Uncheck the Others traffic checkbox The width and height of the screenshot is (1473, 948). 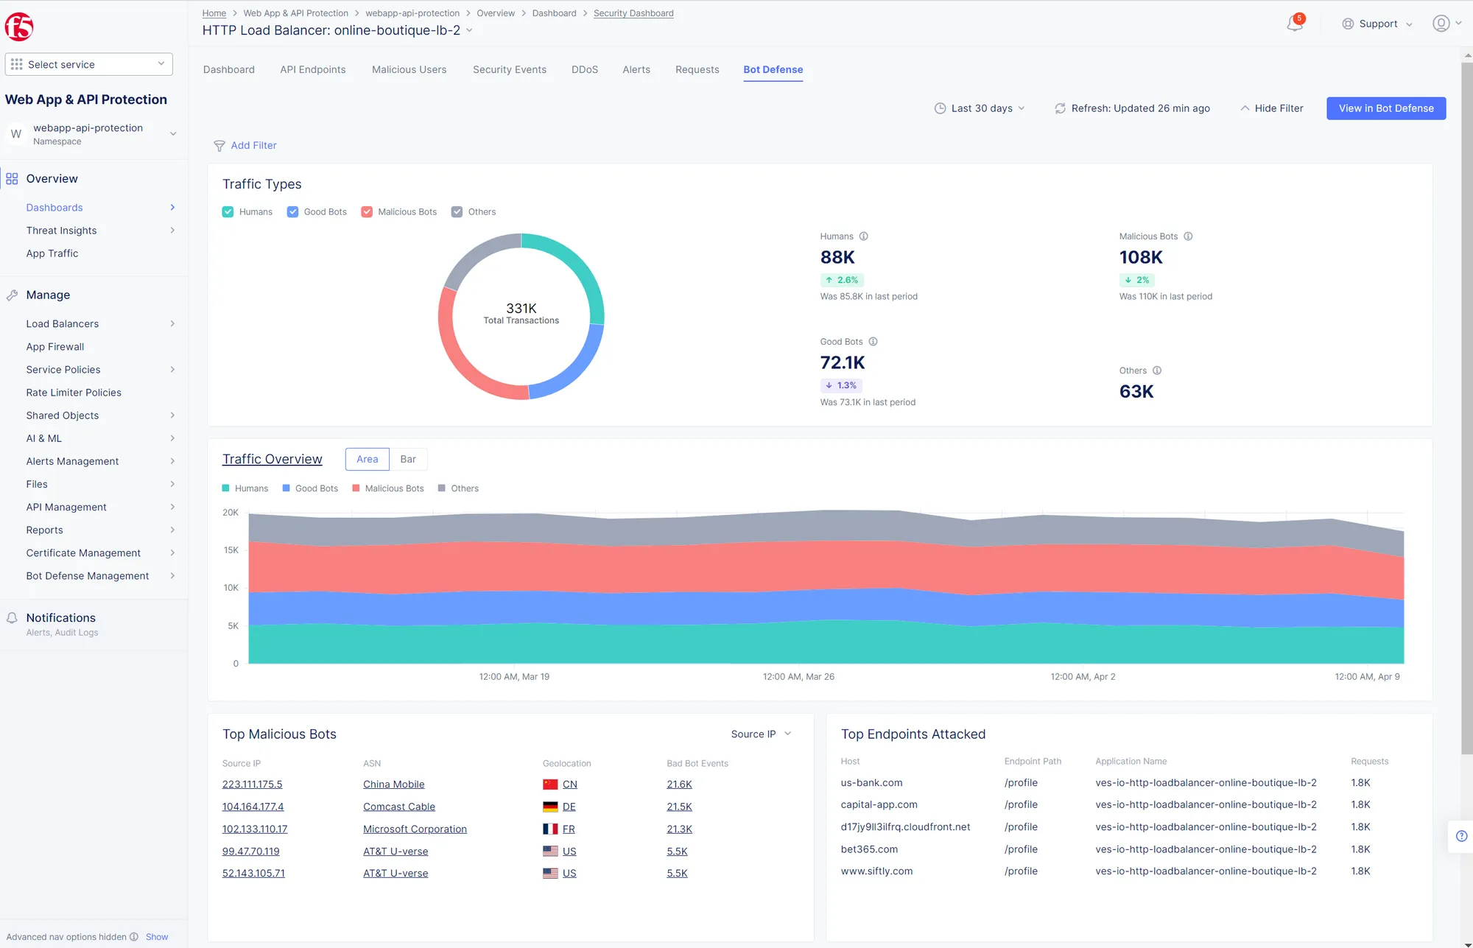click(457, 211)
